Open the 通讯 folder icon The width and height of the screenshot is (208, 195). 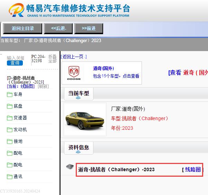pos(10,176)
